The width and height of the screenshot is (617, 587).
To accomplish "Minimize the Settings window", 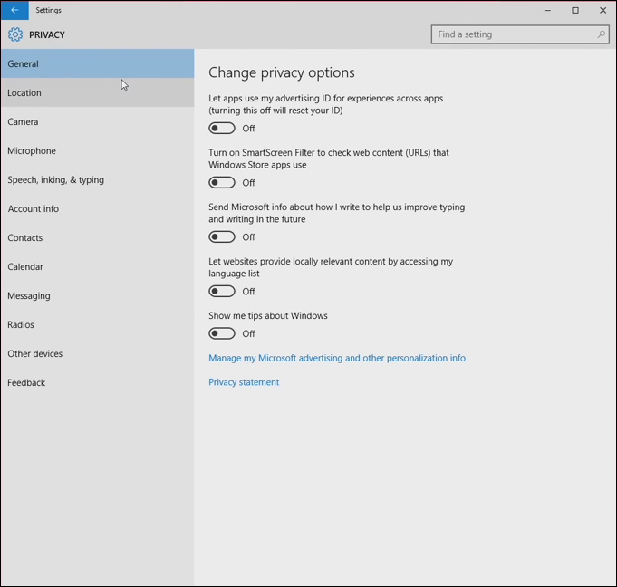I will [x=547, y=10].
